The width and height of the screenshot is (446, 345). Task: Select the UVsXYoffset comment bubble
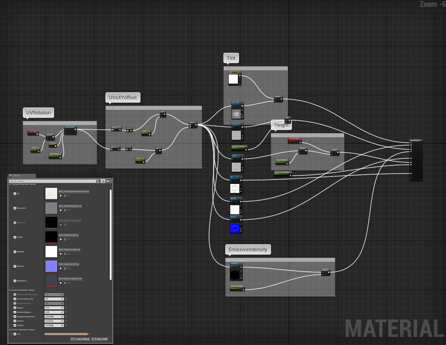(123, 97)
